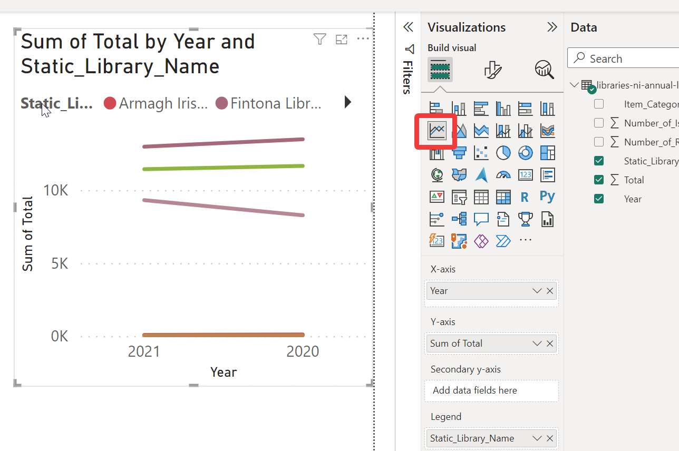Open Focus mode for the chart
679x451 pixels.
(342, 39)
